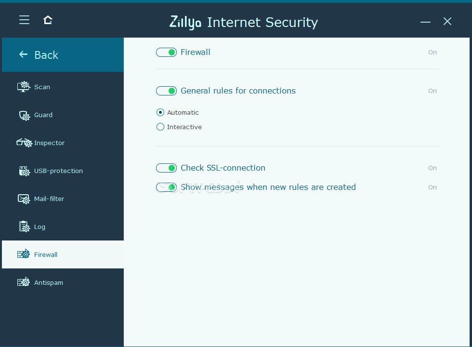Viewport: 472px width, 347px height.
Task: Select the Interactive radio button
Action: (160, 127)
